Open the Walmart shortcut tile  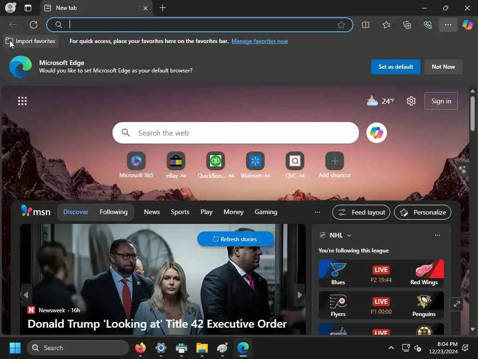click(255, 165)
